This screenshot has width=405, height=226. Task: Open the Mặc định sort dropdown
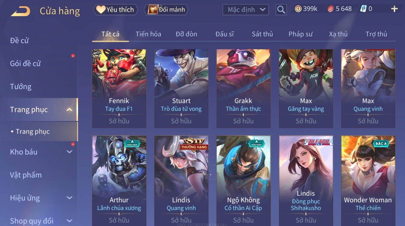pos(246,10)
